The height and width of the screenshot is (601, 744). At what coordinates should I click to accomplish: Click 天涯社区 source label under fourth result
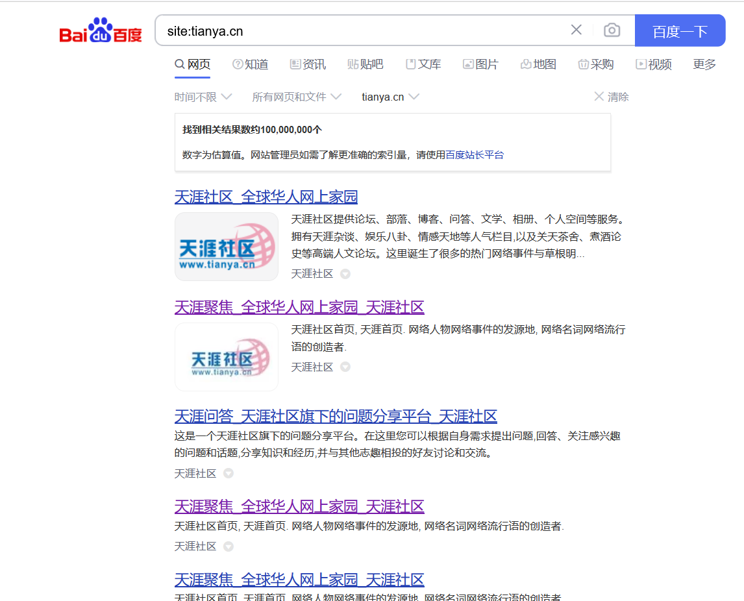[195, 546]
